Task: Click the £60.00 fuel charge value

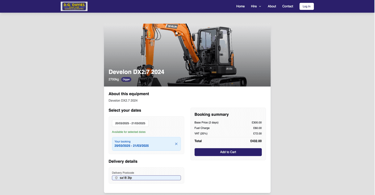Action: (x=257, y=128)
